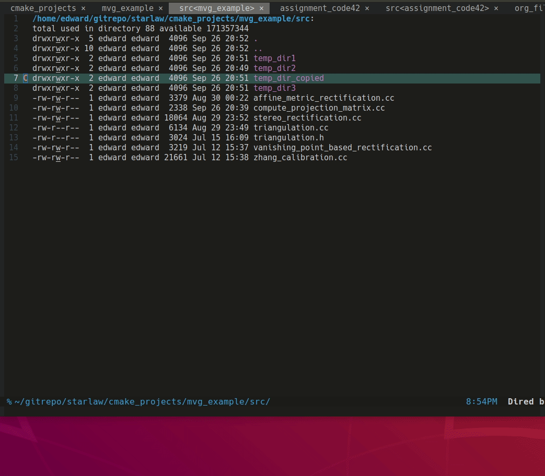Click line number 15 in gutter

[14, 158]
